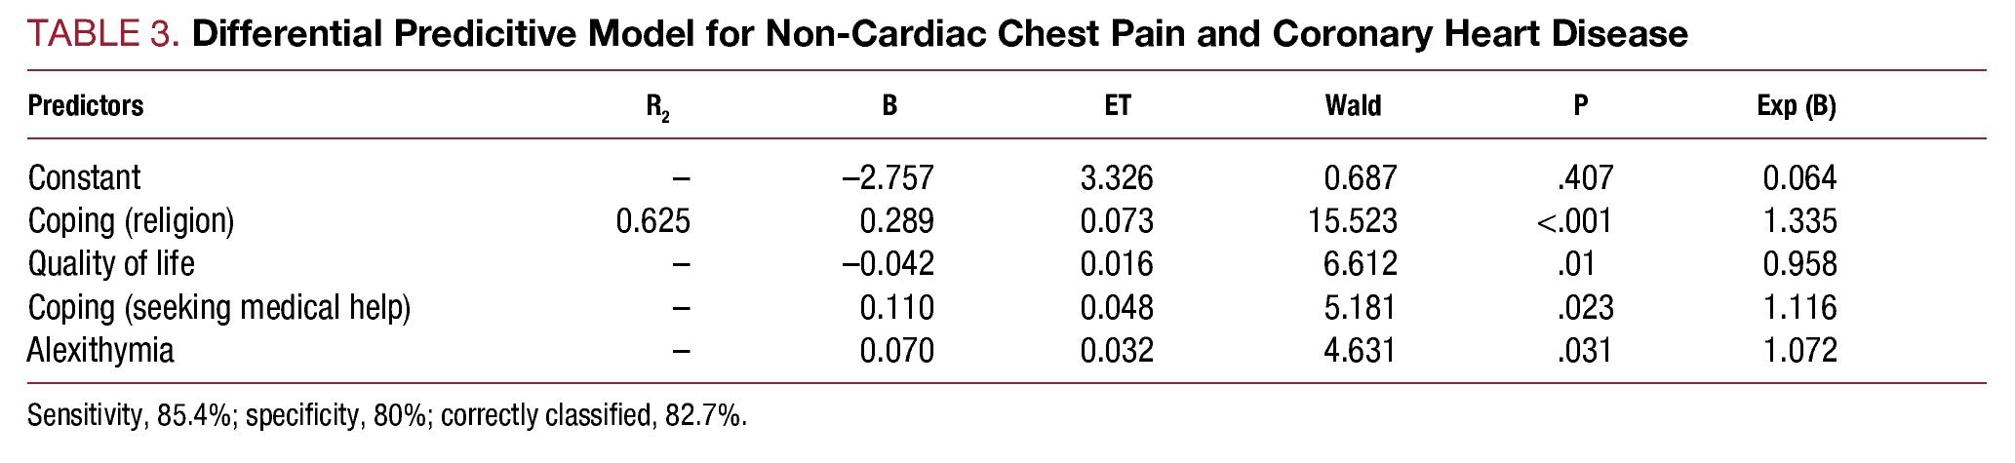Screen dimensions: 2015x463
Task: Click the "Coping (religion)" row label
Action: point(131,221)
